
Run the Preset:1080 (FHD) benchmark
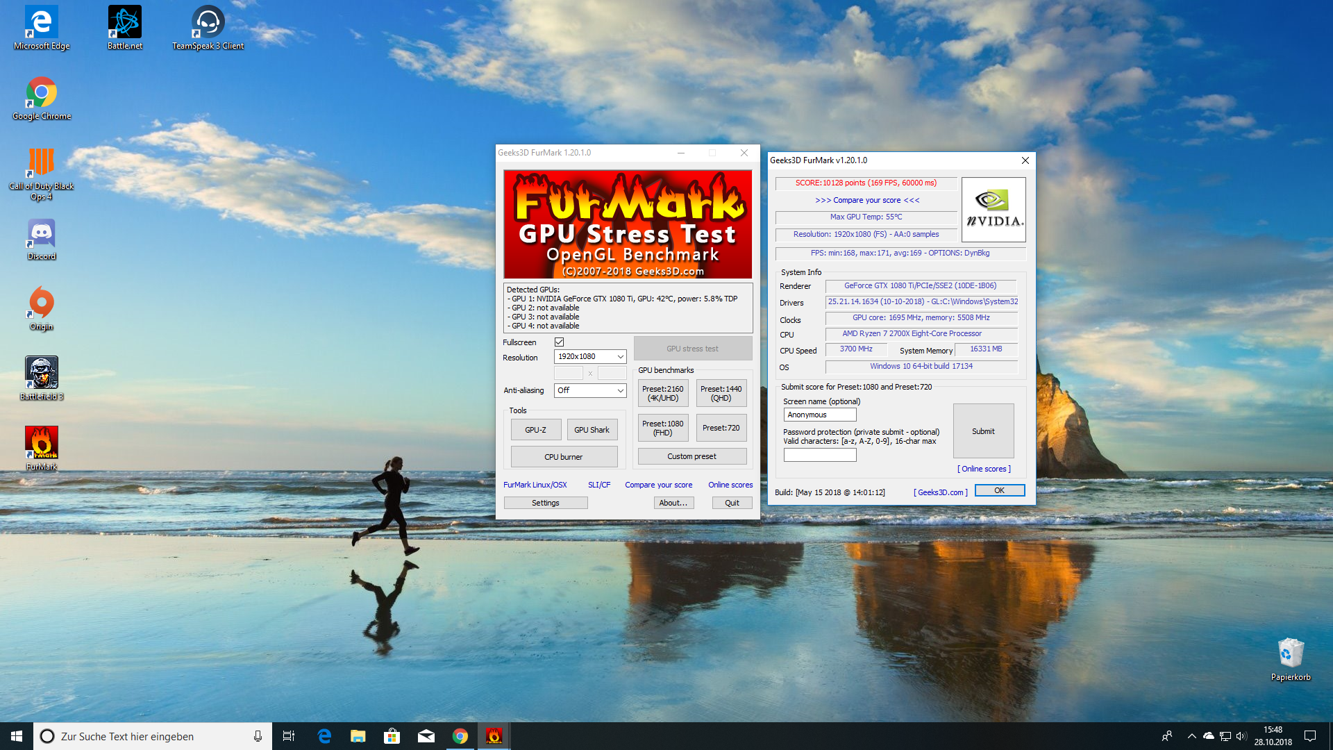662,428
